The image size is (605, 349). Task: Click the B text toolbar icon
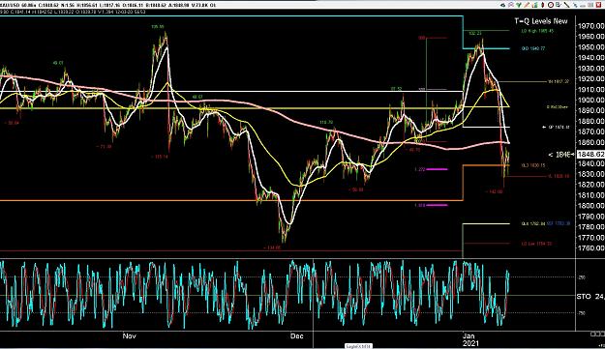(559, 5)
